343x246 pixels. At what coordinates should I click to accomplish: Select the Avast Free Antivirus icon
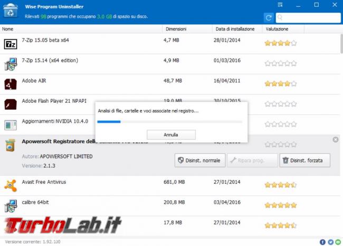[x=11, y=185]
